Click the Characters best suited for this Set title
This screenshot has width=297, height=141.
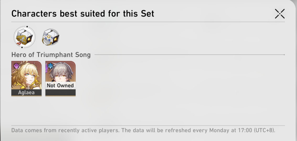click(x=83, y=14)
